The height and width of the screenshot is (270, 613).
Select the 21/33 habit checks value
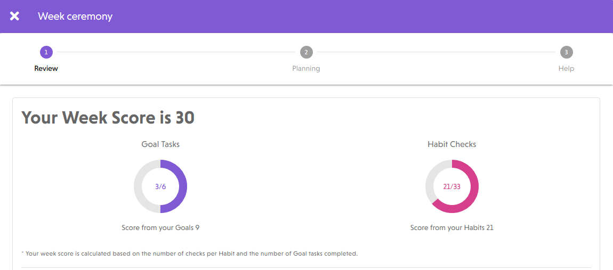[x=452, y=187]
